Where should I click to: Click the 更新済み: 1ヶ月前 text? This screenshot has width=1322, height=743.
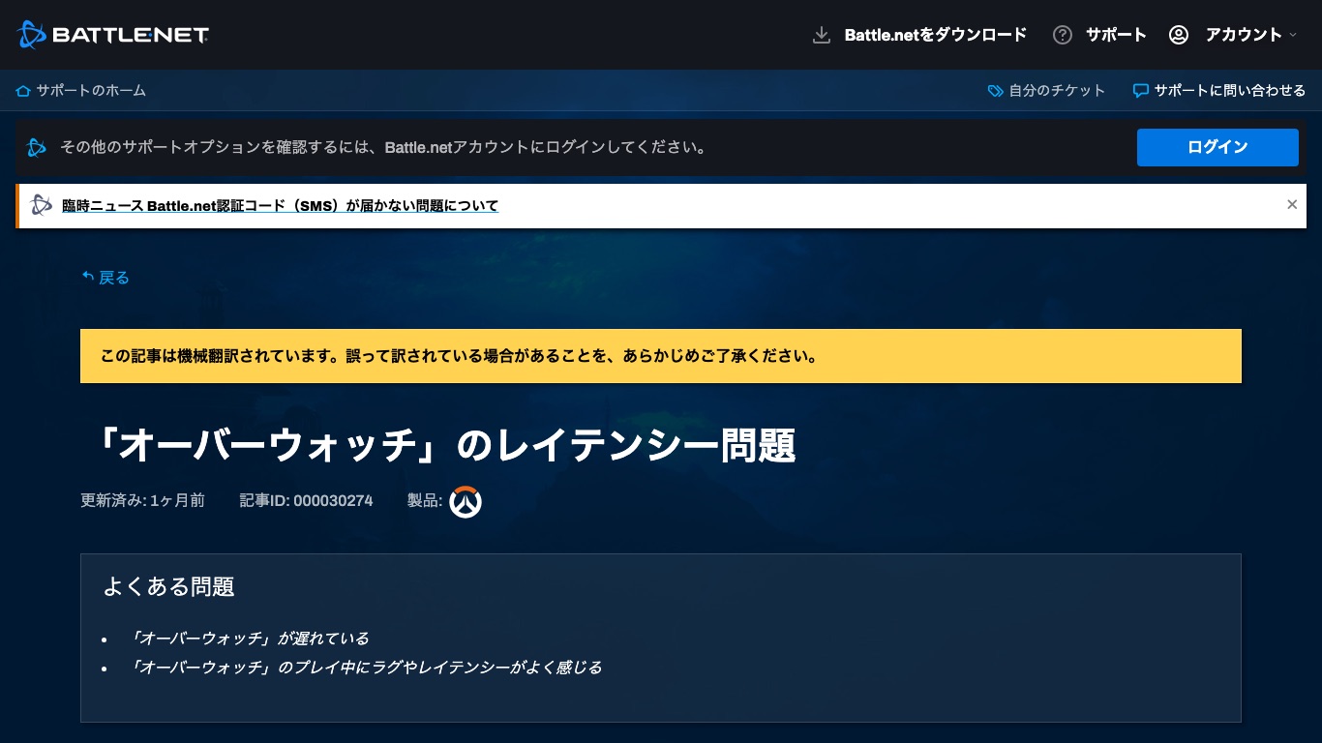point(142,500)
